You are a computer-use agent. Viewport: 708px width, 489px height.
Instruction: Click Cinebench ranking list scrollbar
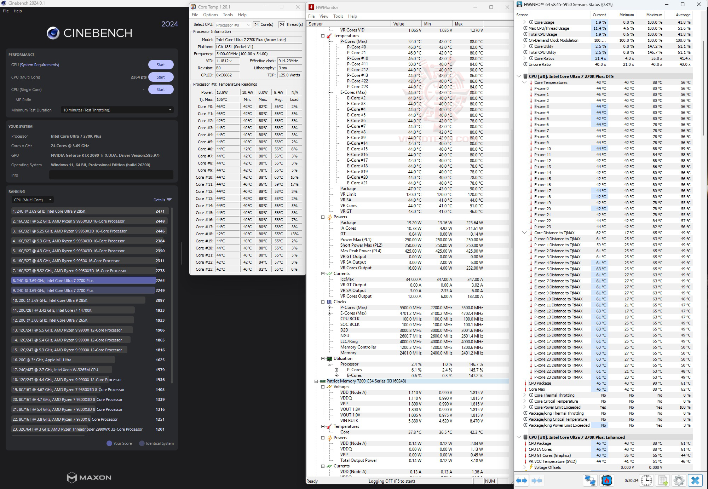click(x=172, y=295)
